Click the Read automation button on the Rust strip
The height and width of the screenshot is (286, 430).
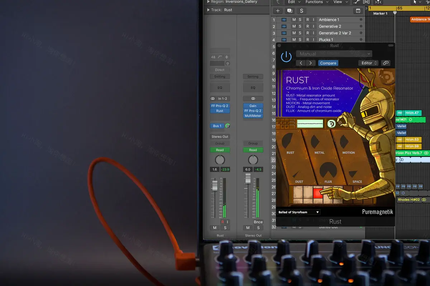[220, 150]
